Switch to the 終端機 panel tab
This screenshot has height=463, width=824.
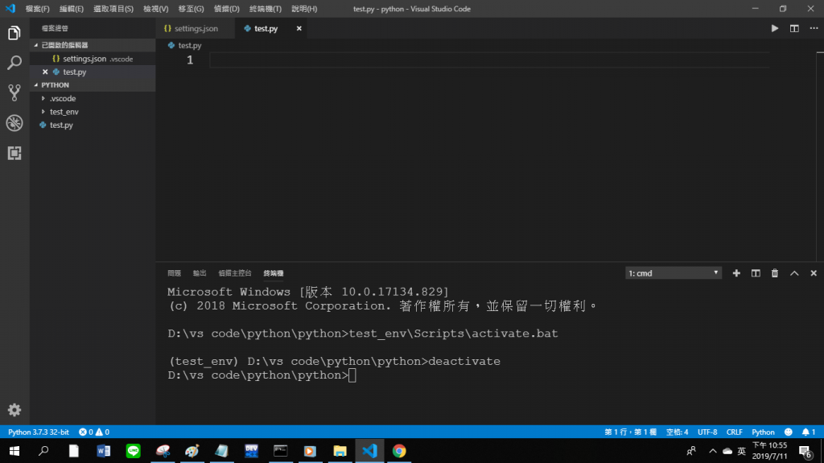pyautogui.click(x=274, y=273)
